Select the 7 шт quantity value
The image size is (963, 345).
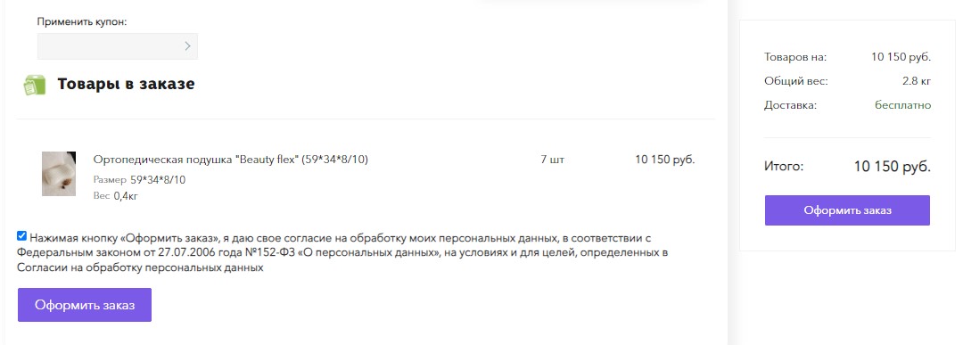(x=552, y=160)
